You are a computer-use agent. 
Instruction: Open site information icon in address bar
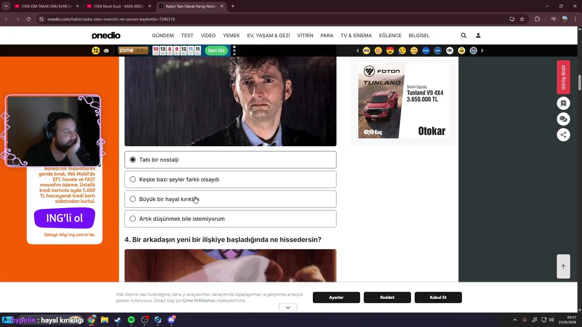click(41, 19)
